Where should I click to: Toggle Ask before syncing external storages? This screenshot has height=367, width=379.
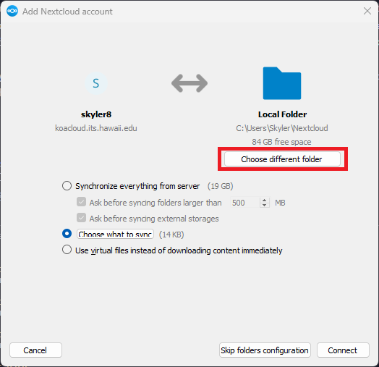click(x=81, y=218)
